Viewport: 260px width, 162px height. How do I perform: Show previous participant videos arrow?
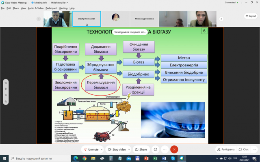(x=39, y=19)
